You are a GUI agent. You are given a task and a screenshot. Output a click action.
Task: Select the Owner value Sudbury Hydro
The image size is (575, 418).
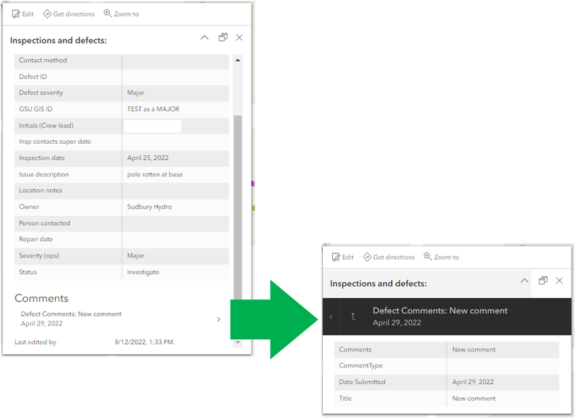click(x=149, y=206)
